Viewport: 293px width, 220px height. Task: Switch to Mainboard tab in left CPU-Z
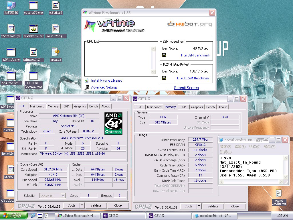click(x=37, y=106)
